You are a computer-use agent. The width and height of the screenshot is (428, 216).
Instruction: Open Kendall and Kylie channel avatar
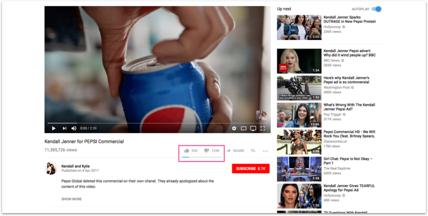click(x=51, y=168)
